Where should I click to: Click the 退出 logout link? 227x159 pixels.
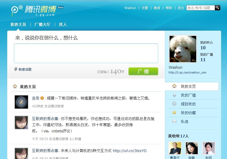tap(181, 8)
